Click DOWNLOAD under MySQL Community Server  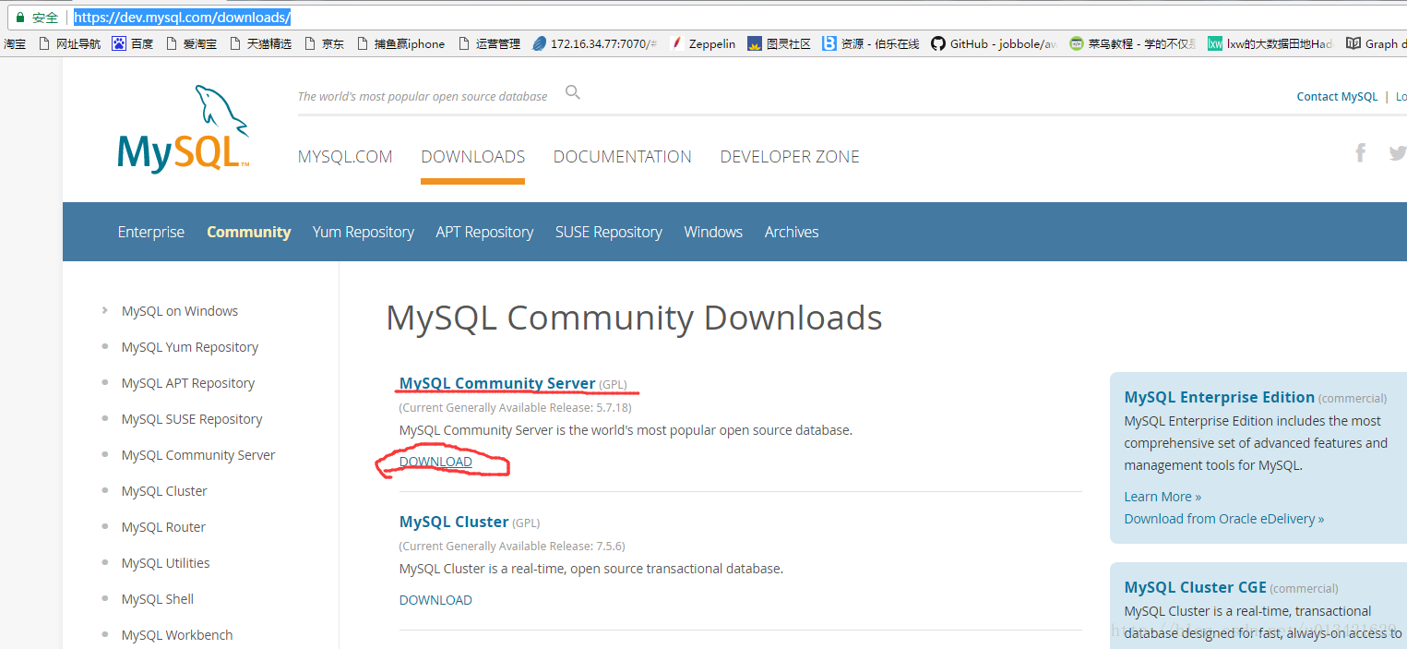coord(435,462)
